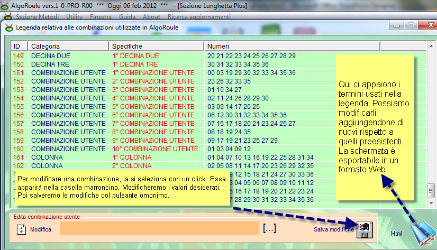Sort by the ID column header
This screenshot has height=250, width=437.
pyautogui.click(x=19, y=46)
